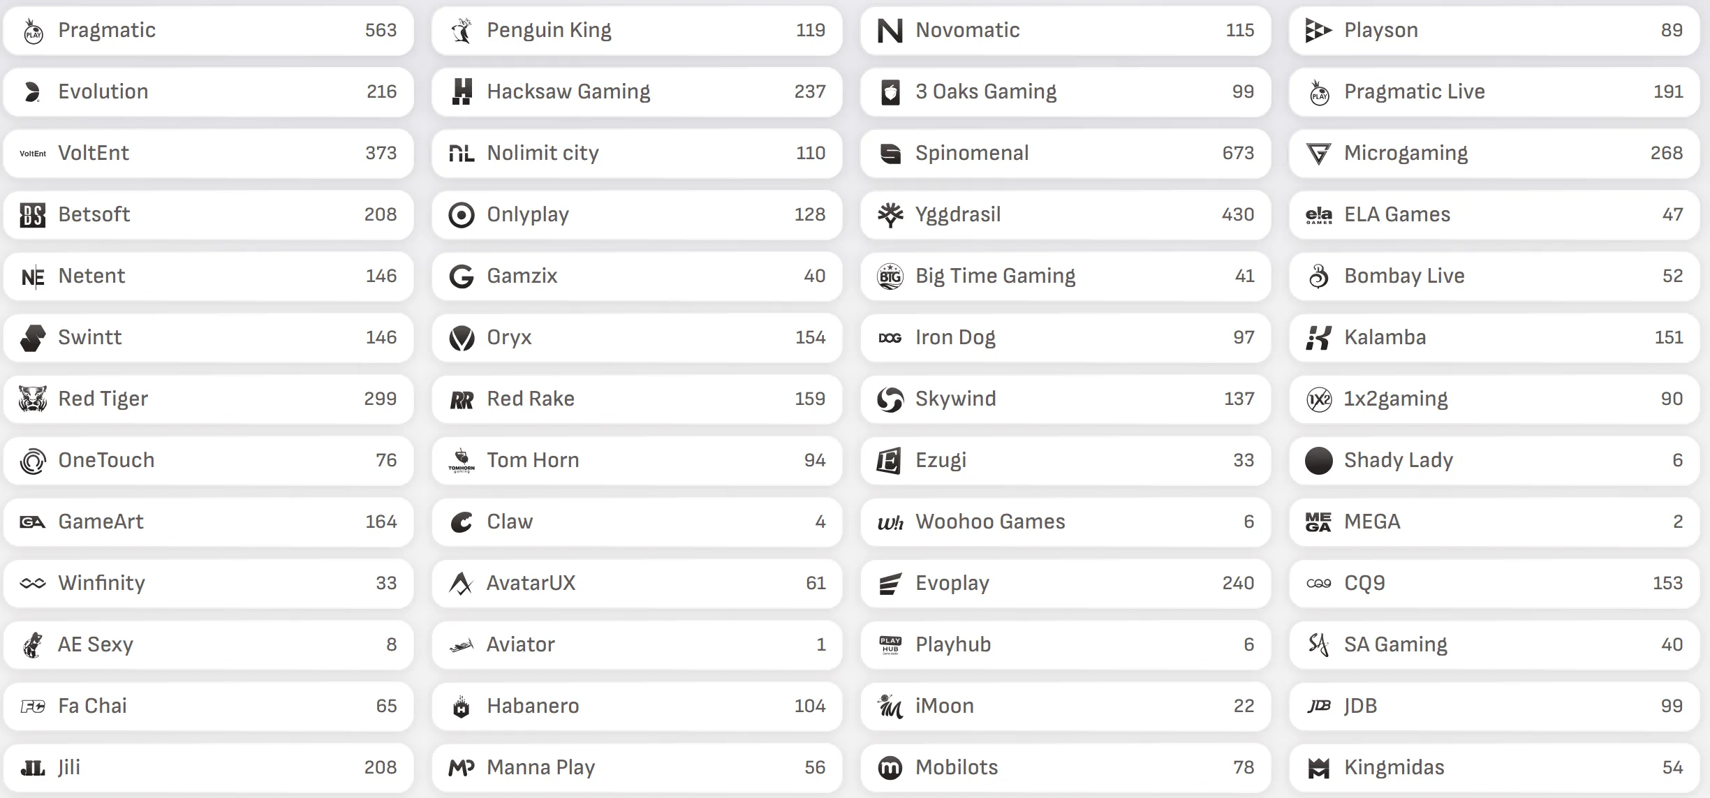Click the Ezugi logo icon

(x=890, y=461)
